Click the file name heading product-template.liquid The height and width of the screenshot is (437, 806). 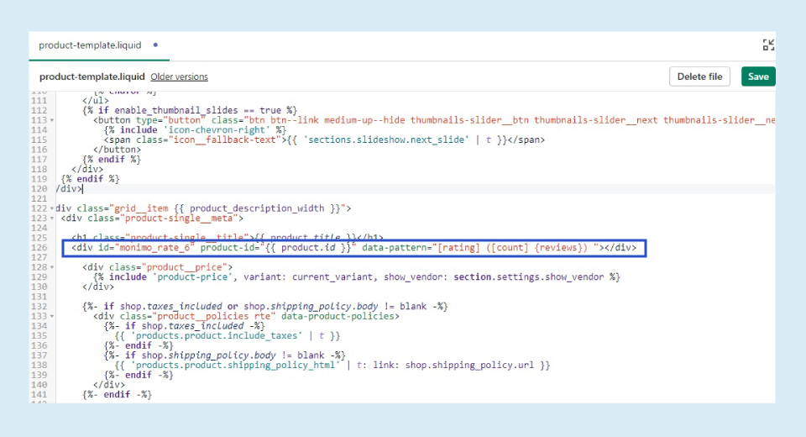92,77
